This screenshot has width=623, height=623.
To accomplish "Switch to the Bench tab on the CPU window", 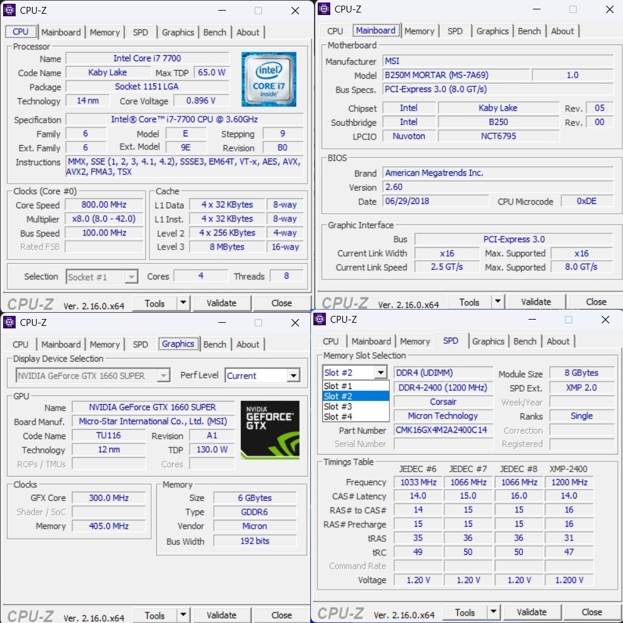I will (215, 32).
